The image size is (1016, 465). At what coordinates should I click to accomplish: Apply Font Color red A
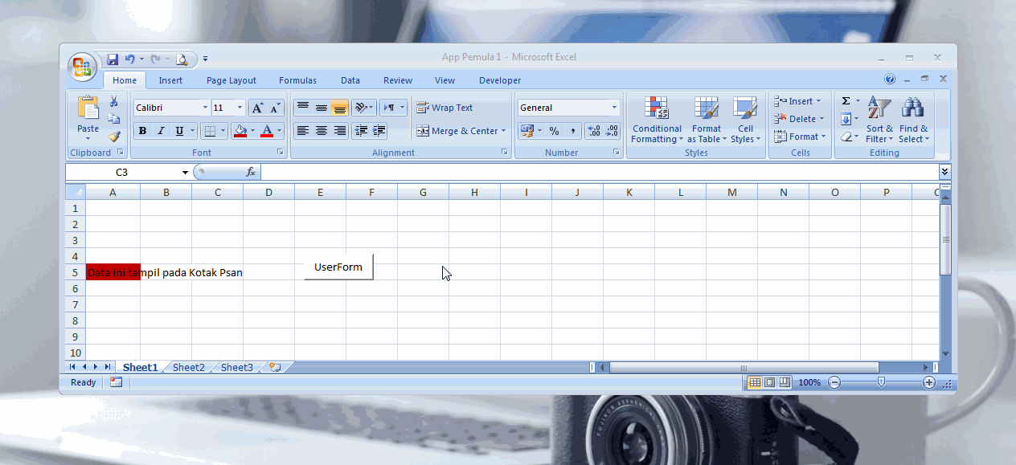point(267,131)
